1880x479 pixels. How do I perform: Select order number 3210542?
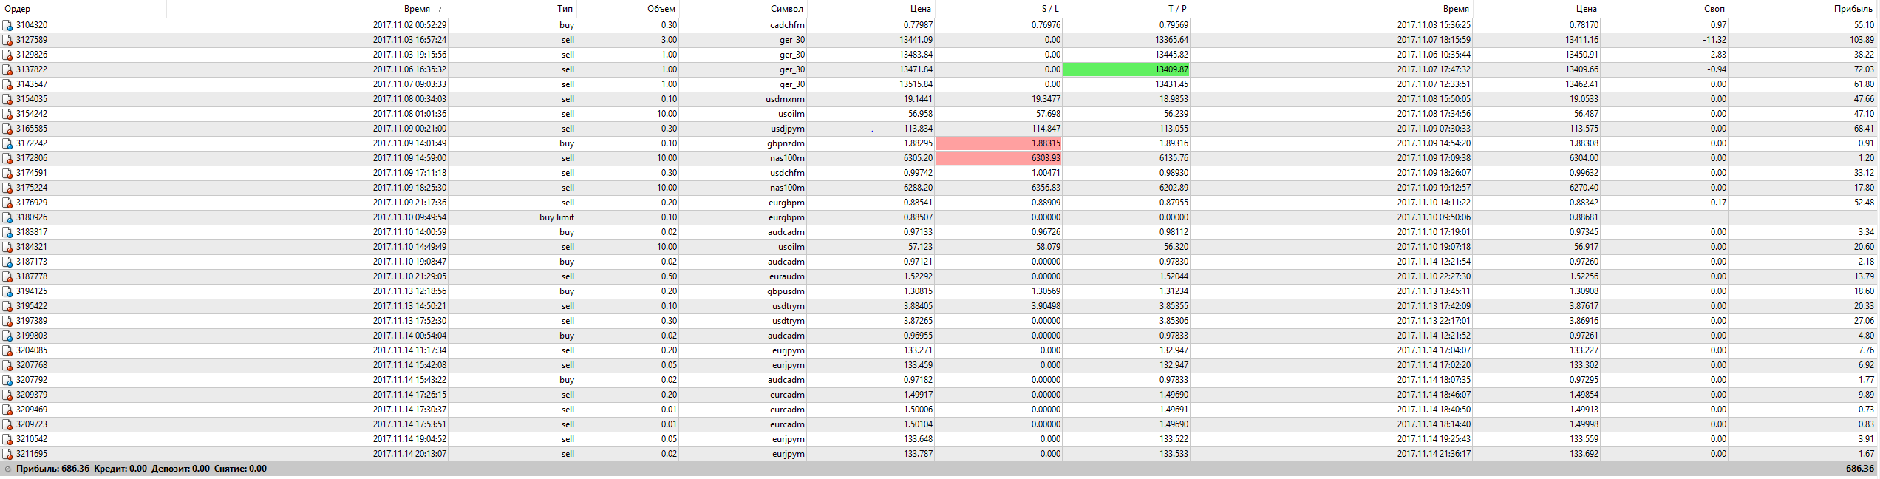[x=32, y=439]
